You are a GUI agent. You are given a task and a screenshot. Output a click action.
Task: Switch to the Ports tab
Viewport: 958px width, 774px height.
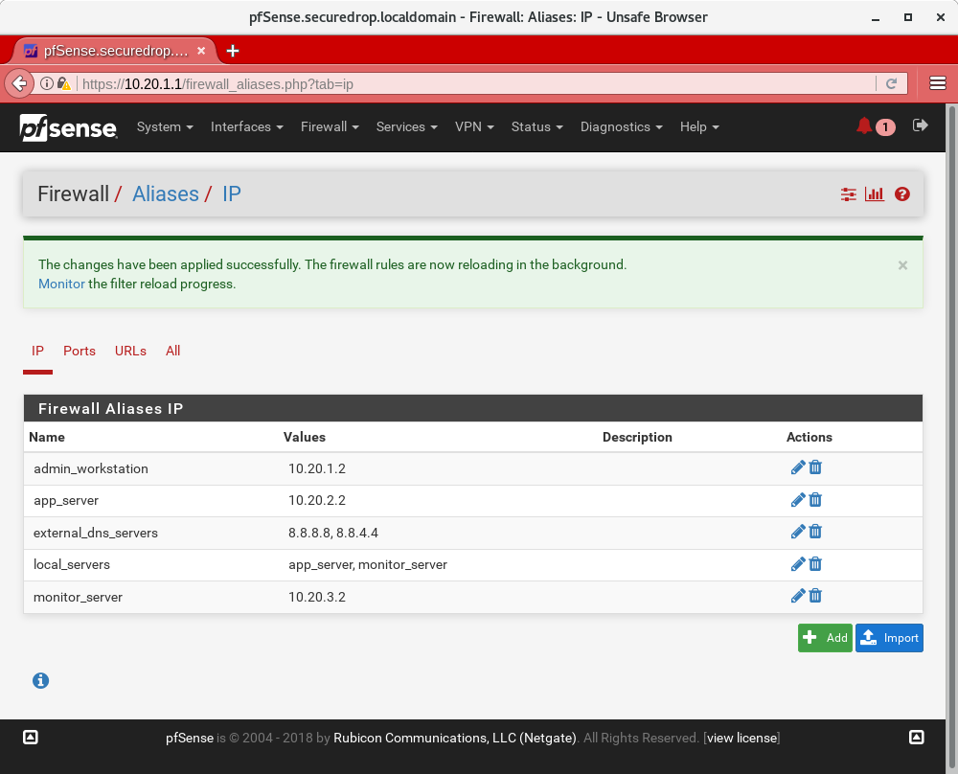(80, 351)
